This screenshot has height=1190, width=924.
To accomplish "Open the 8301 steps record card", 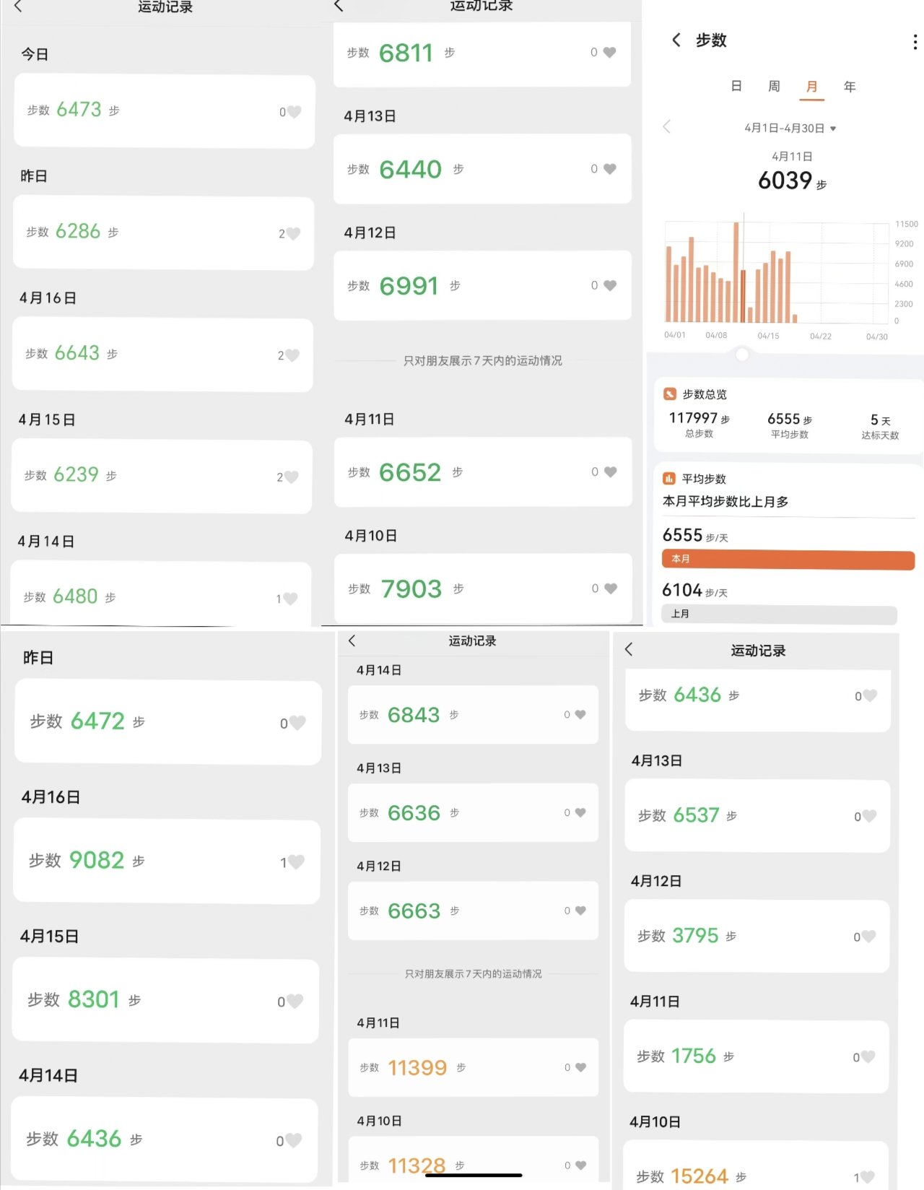I will [x=165, y=1000].
